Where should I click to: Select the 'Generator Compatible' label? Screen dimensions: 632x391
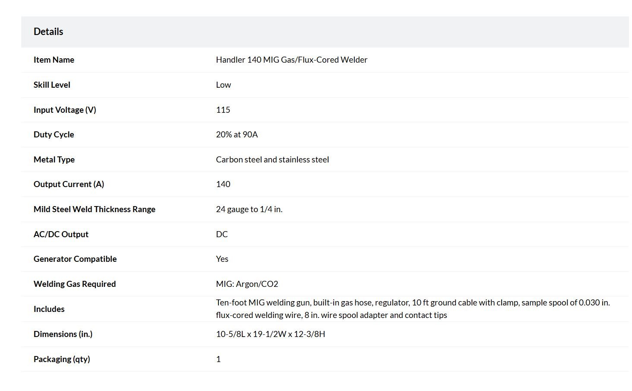click(75, 259)
